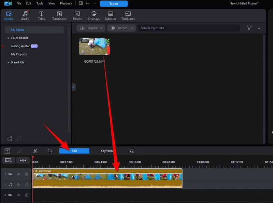The width and height of the screenshot is (273, 203).
Task: Lock video track 2 with its padlock icon
Action: click(x=26, y=195)
